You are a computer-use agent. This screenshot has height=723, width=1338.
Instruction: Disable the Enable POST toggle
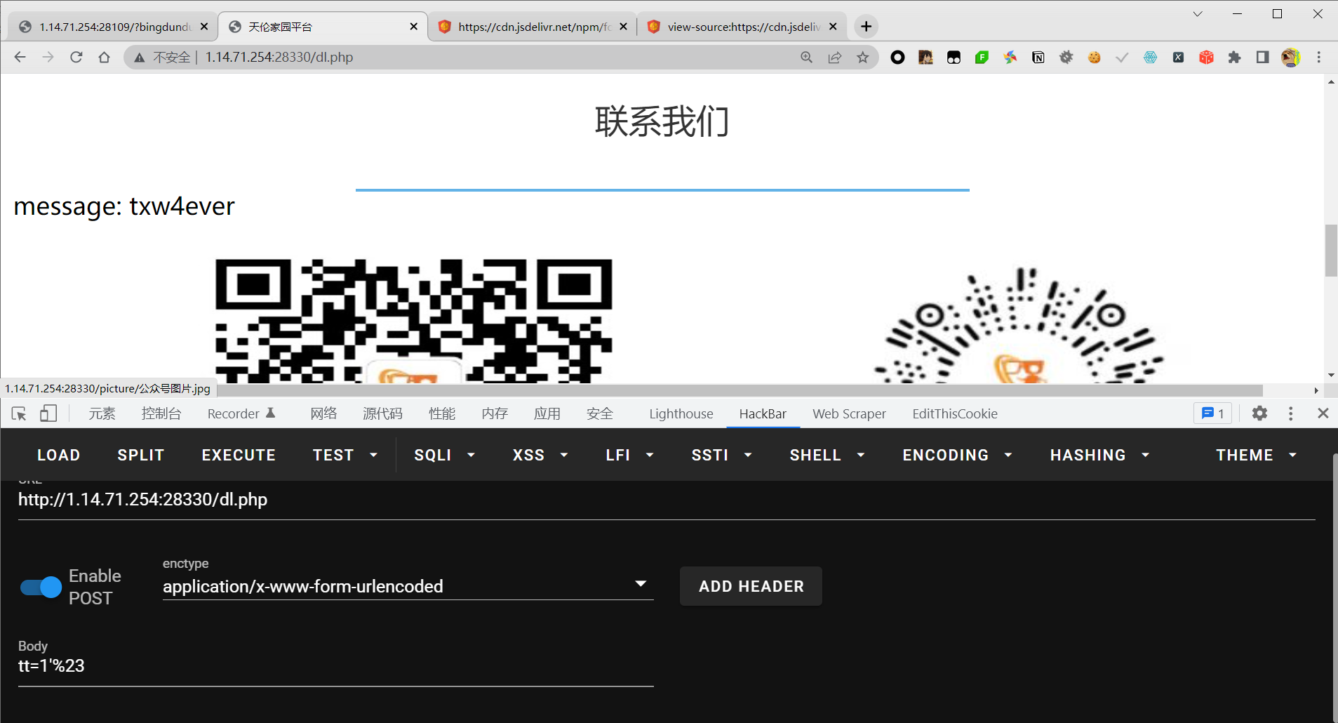point(39,587)
